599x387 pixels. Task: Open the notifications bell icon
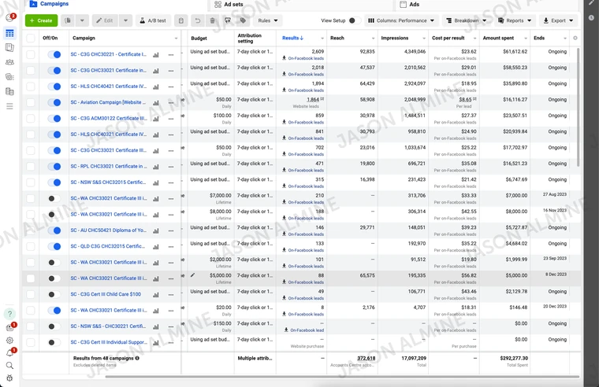point(10,352)
